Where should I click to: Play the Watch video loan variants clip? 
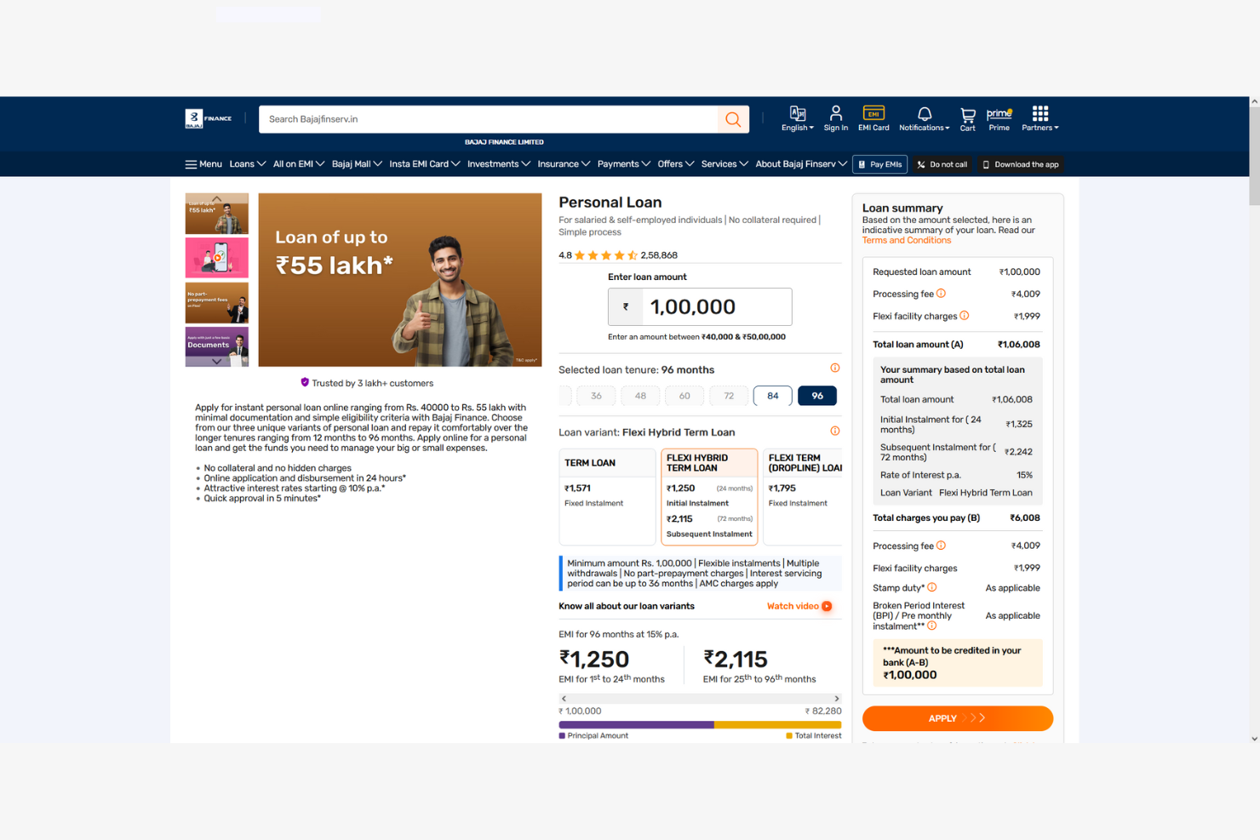pos(799,606)
